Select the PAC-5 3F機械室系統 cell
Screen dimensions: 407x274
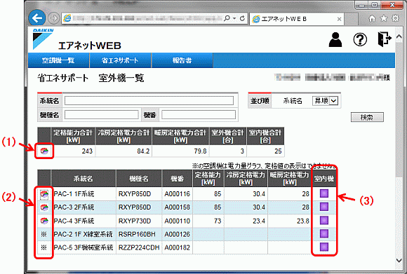84,247
